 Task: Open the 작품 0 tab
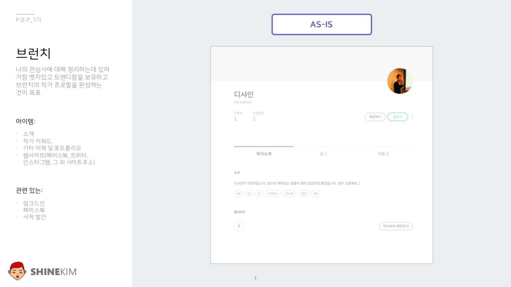tap(383, 154)
